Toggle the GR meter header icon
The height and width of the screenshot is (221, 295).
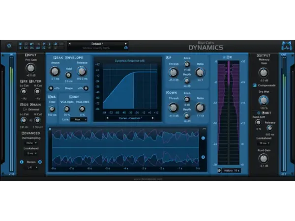[x=224, y=57]
